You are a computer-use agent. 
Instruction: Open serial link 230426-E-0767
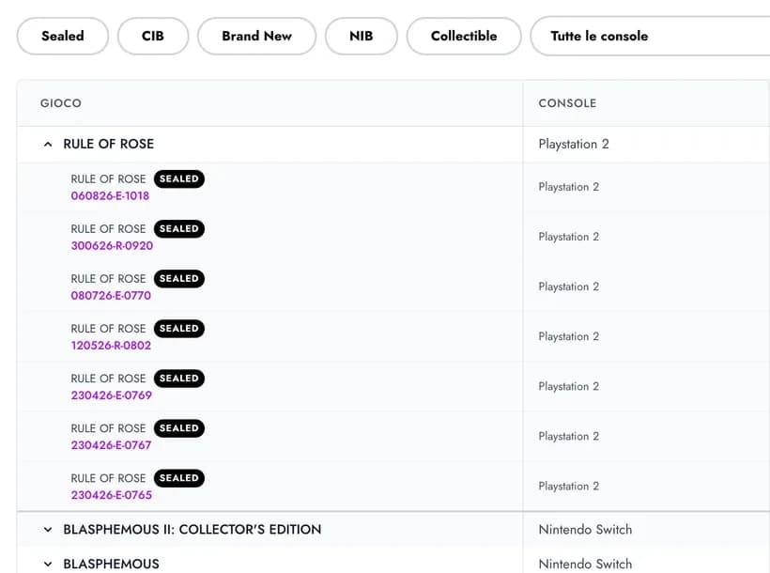111,445
